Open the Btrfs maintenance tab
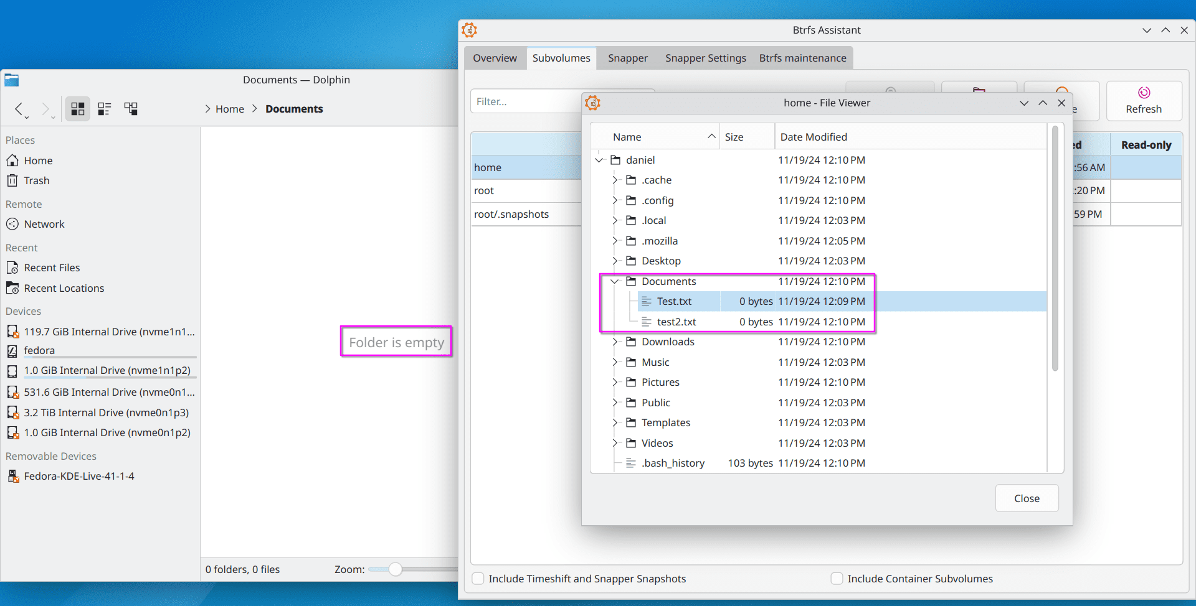This screenshot has height=606, width=1196. tap(803, 58)
